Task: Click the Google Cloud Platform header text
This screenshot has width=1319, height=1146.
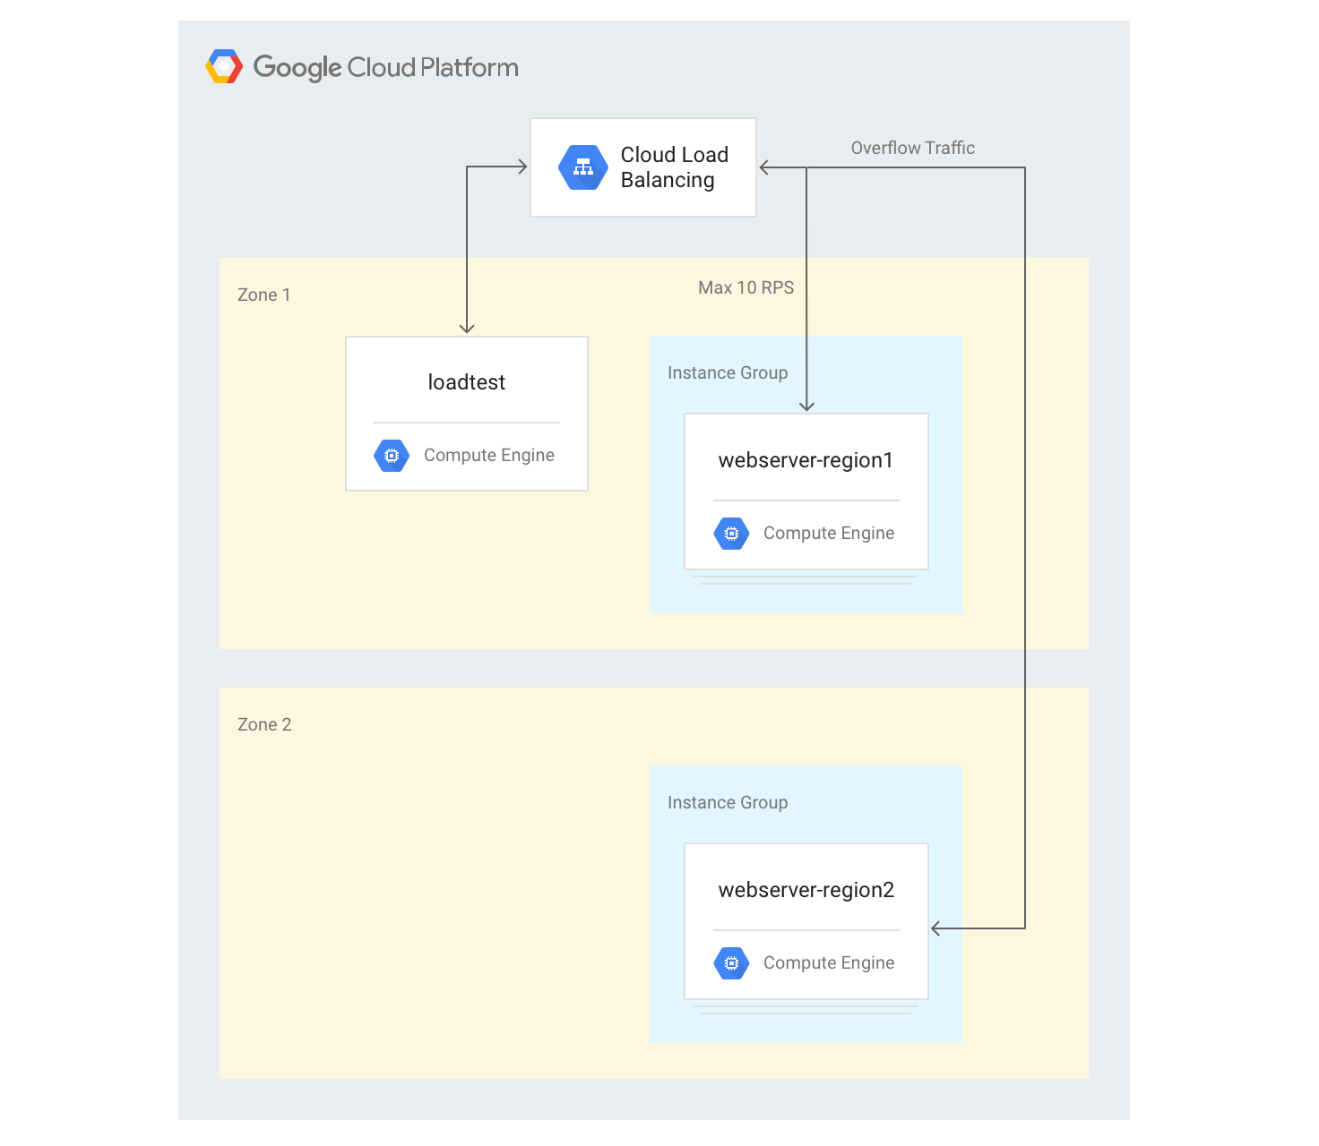Action: 386,66
